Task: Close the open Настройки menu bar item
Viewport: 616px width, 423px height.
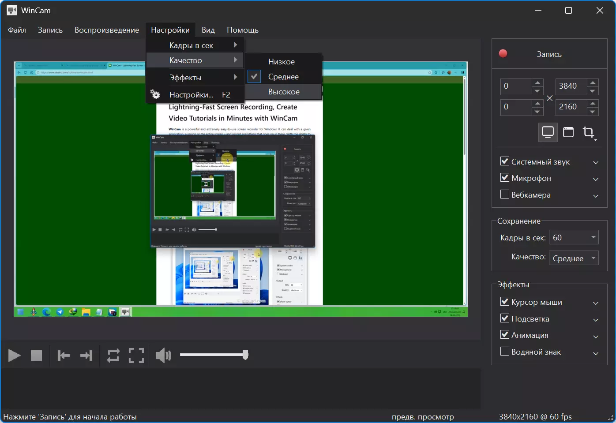Action: pyautogui.click(x=170, y=30)
